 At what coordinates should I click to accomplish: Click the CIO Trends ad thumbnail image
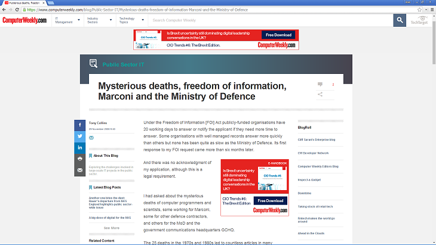272,178
